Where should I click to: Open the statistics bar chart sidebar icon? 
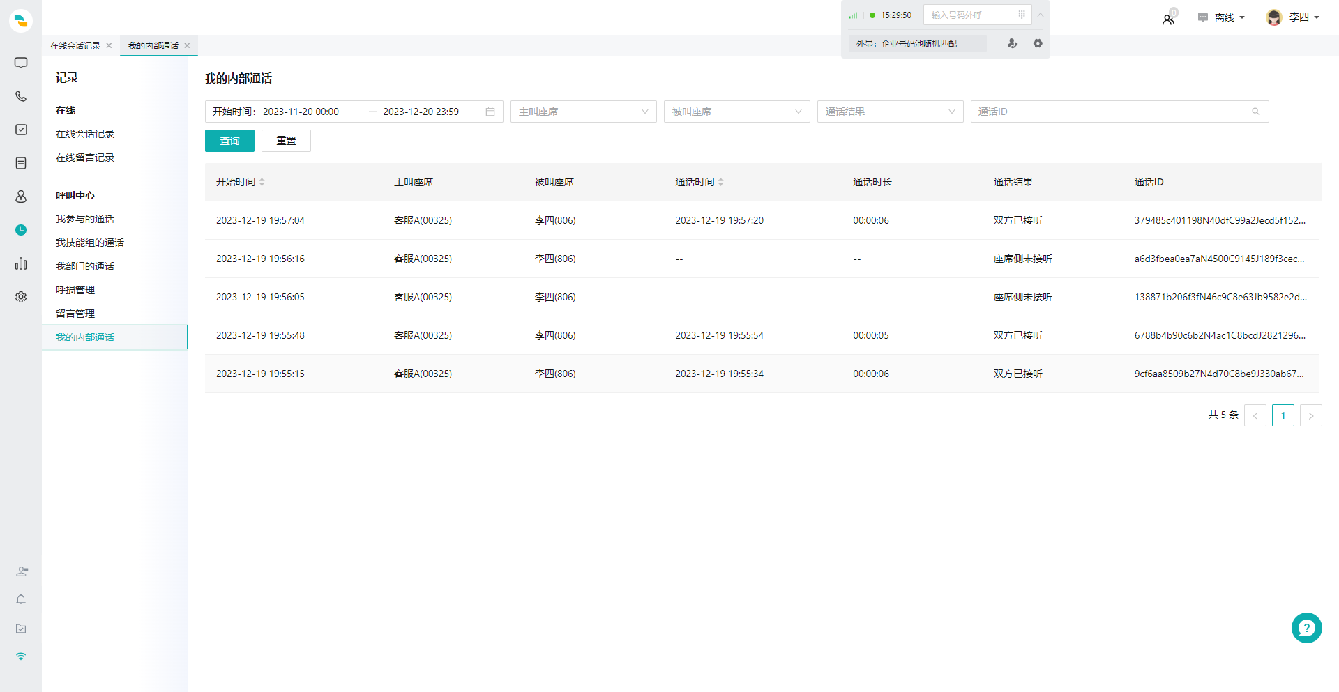point(21,263)
